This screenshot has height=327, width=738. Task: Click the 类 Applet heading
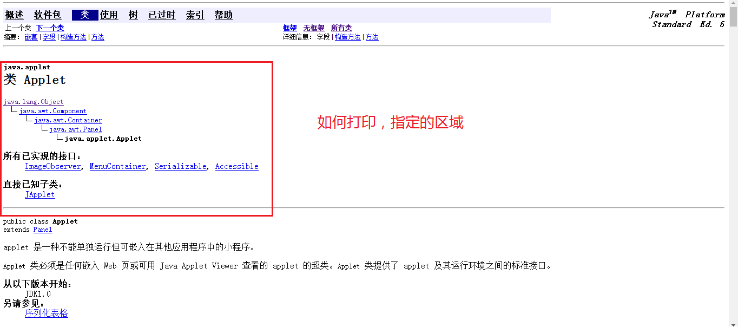[x=35, y=80]
